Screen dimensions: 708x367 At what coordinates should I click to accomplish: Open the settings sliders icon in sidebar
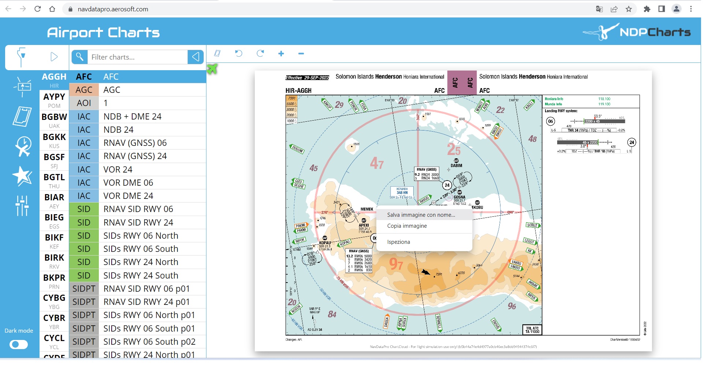pos(22,205)
